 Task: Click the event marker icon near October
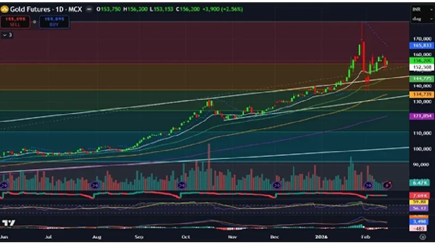182,185
